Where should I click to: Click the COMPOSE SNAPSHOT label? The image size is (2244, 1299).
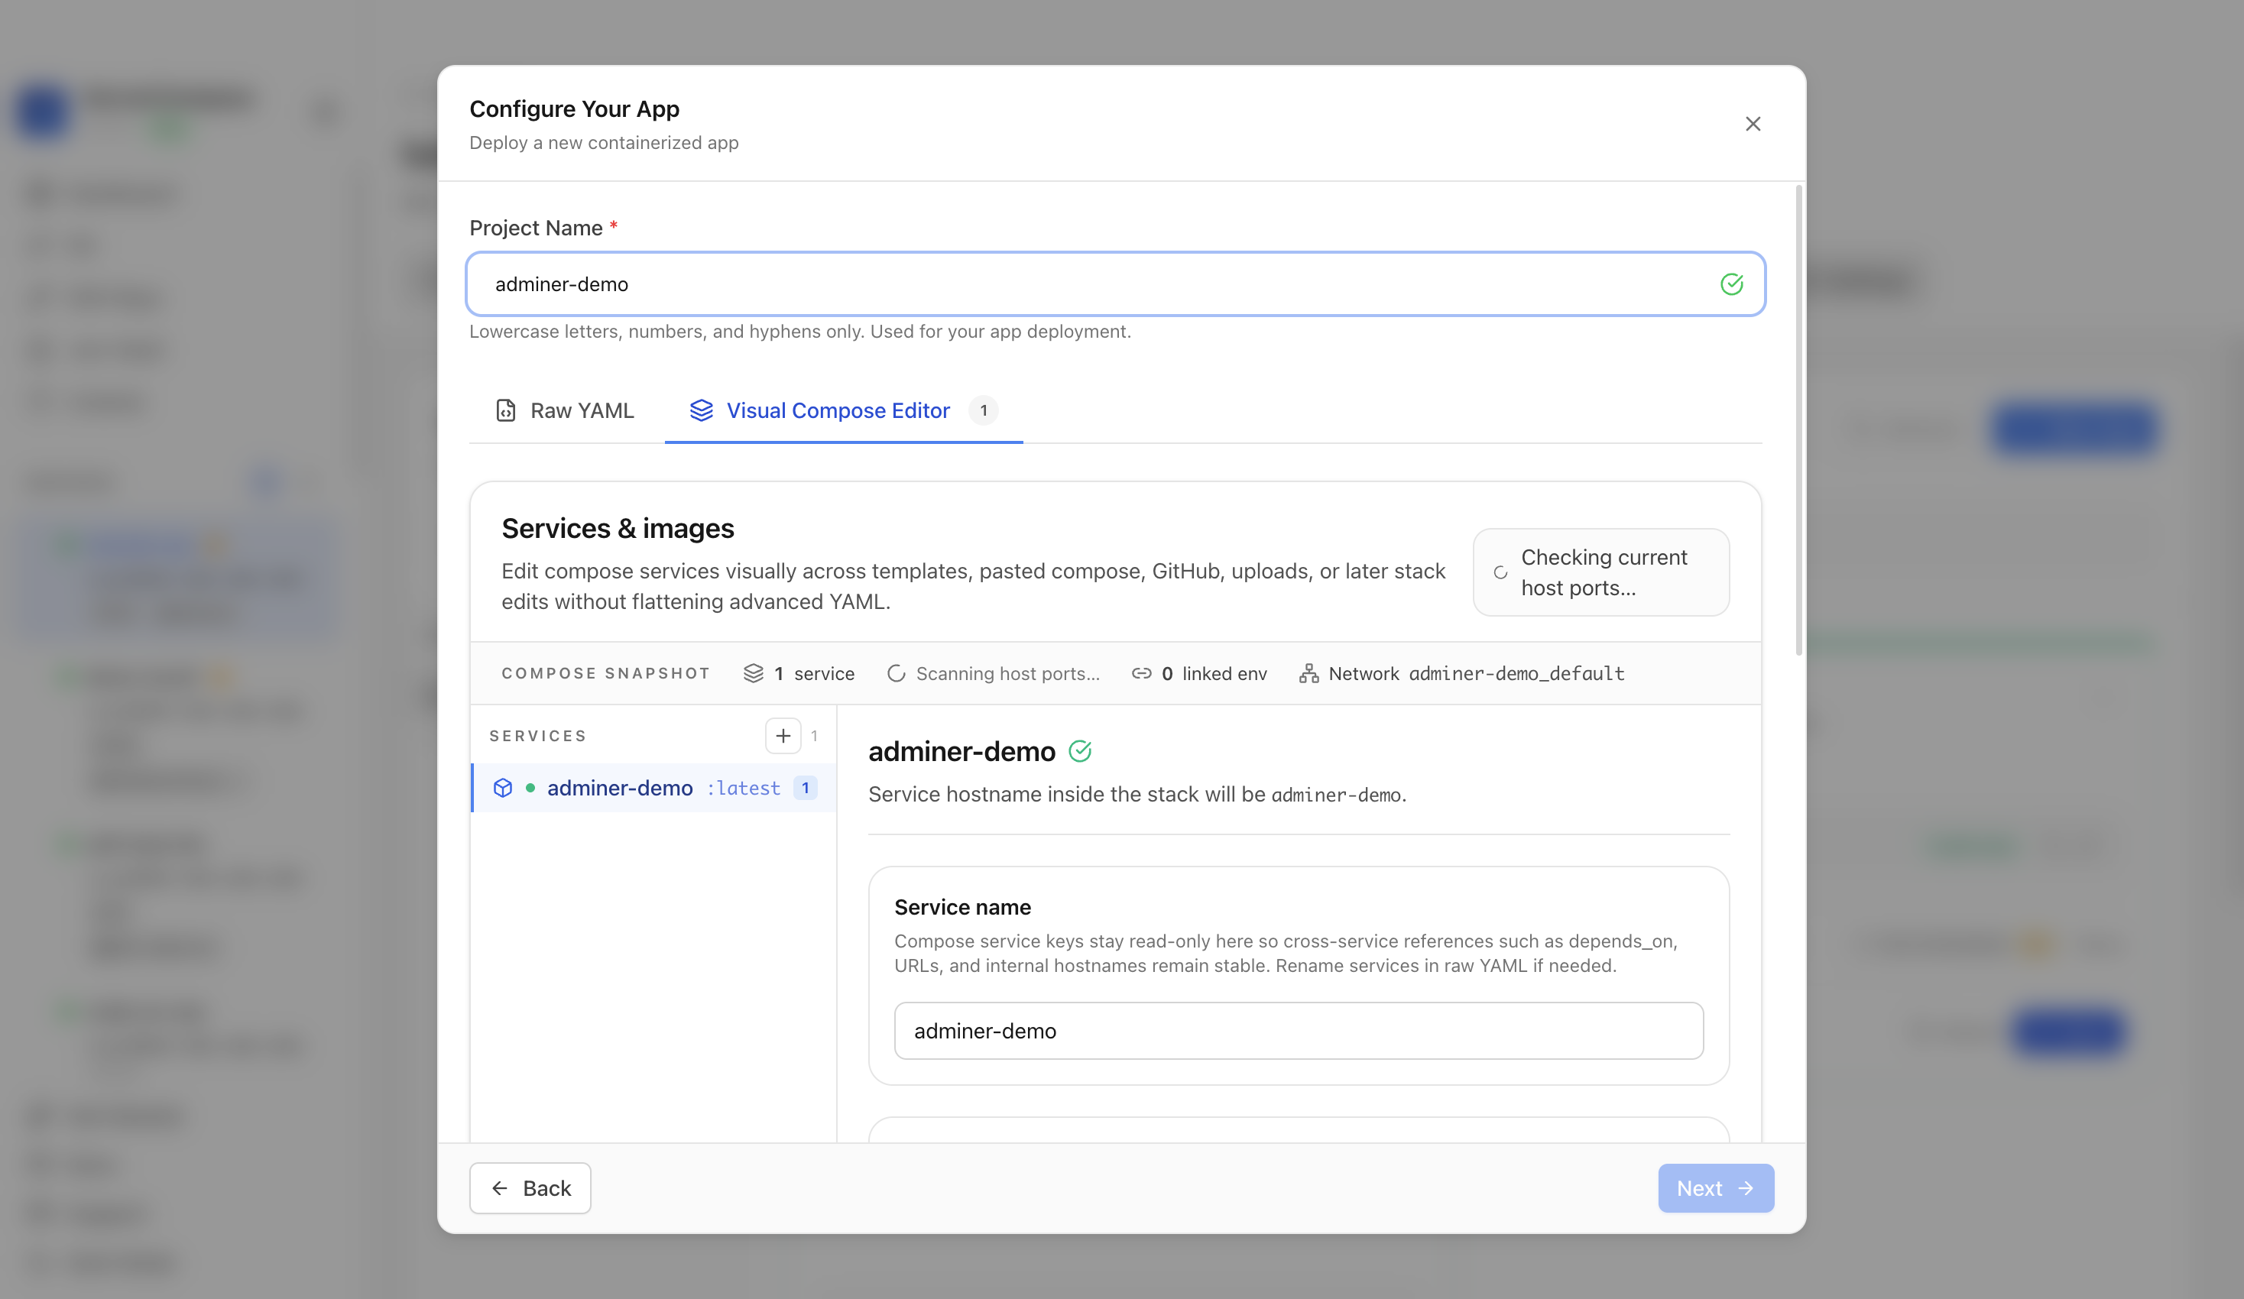(605, 673)
